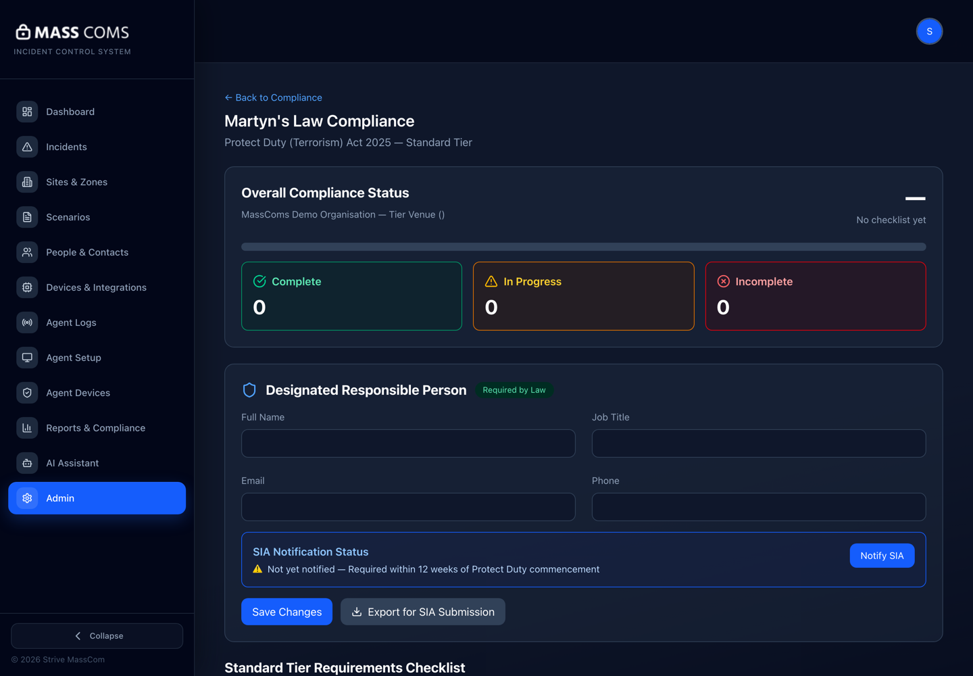Screen dimensions: 973x676
Task: Collapse the sidebar
Action: [x=97, y=636]
